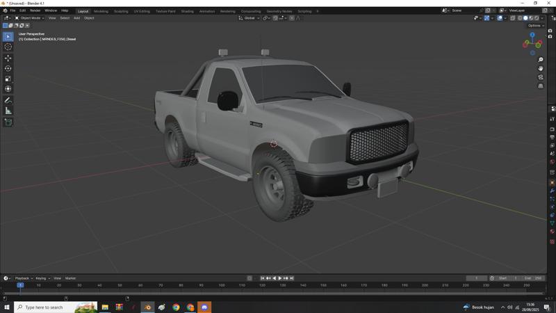Click the Windows search box
Image resolution: width=556 pixels, height=313 pixels.
coord(56,307)
